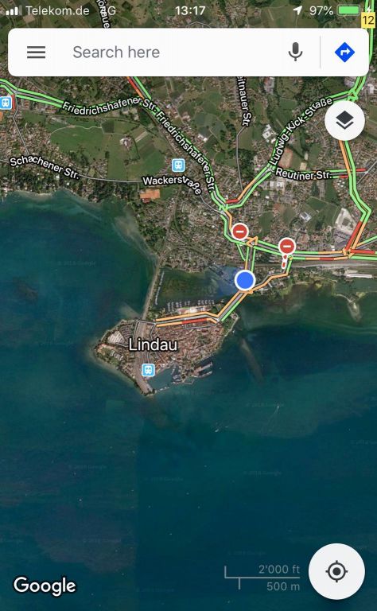Open the hamburger menu
This screenshot has width=377, height=611.
37,53
